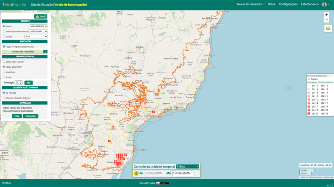Choose Diferença Período Anterior classification
This screenshot has width=334, height=187.
[x=4, y=98]
